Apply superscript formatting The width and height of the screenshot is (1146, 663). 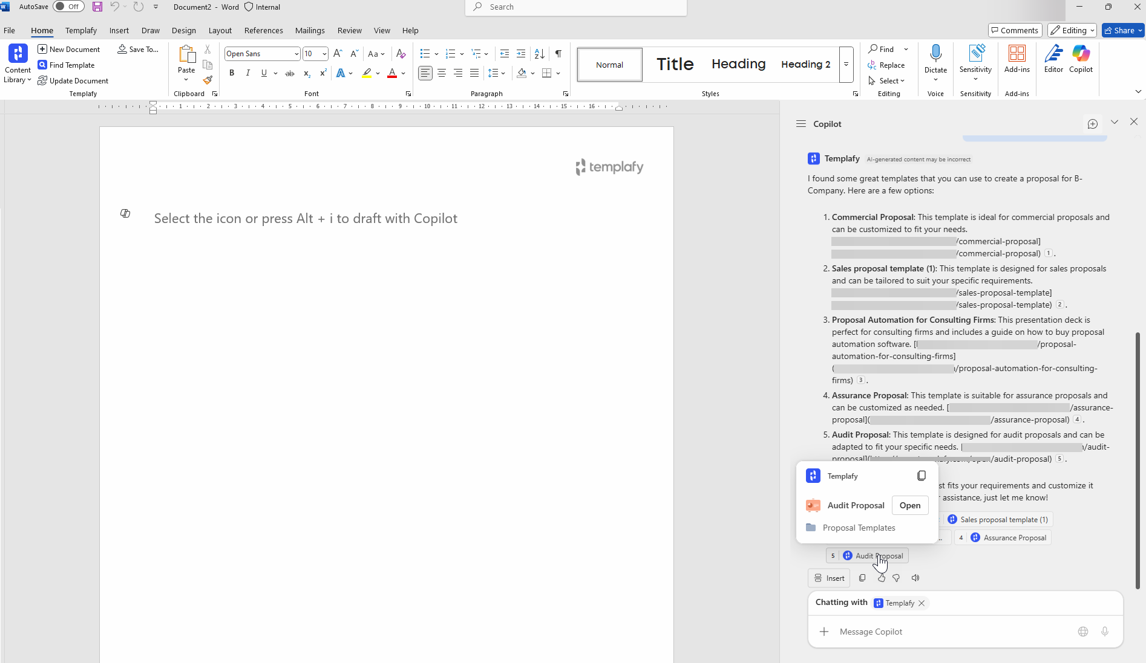[323, 73]
